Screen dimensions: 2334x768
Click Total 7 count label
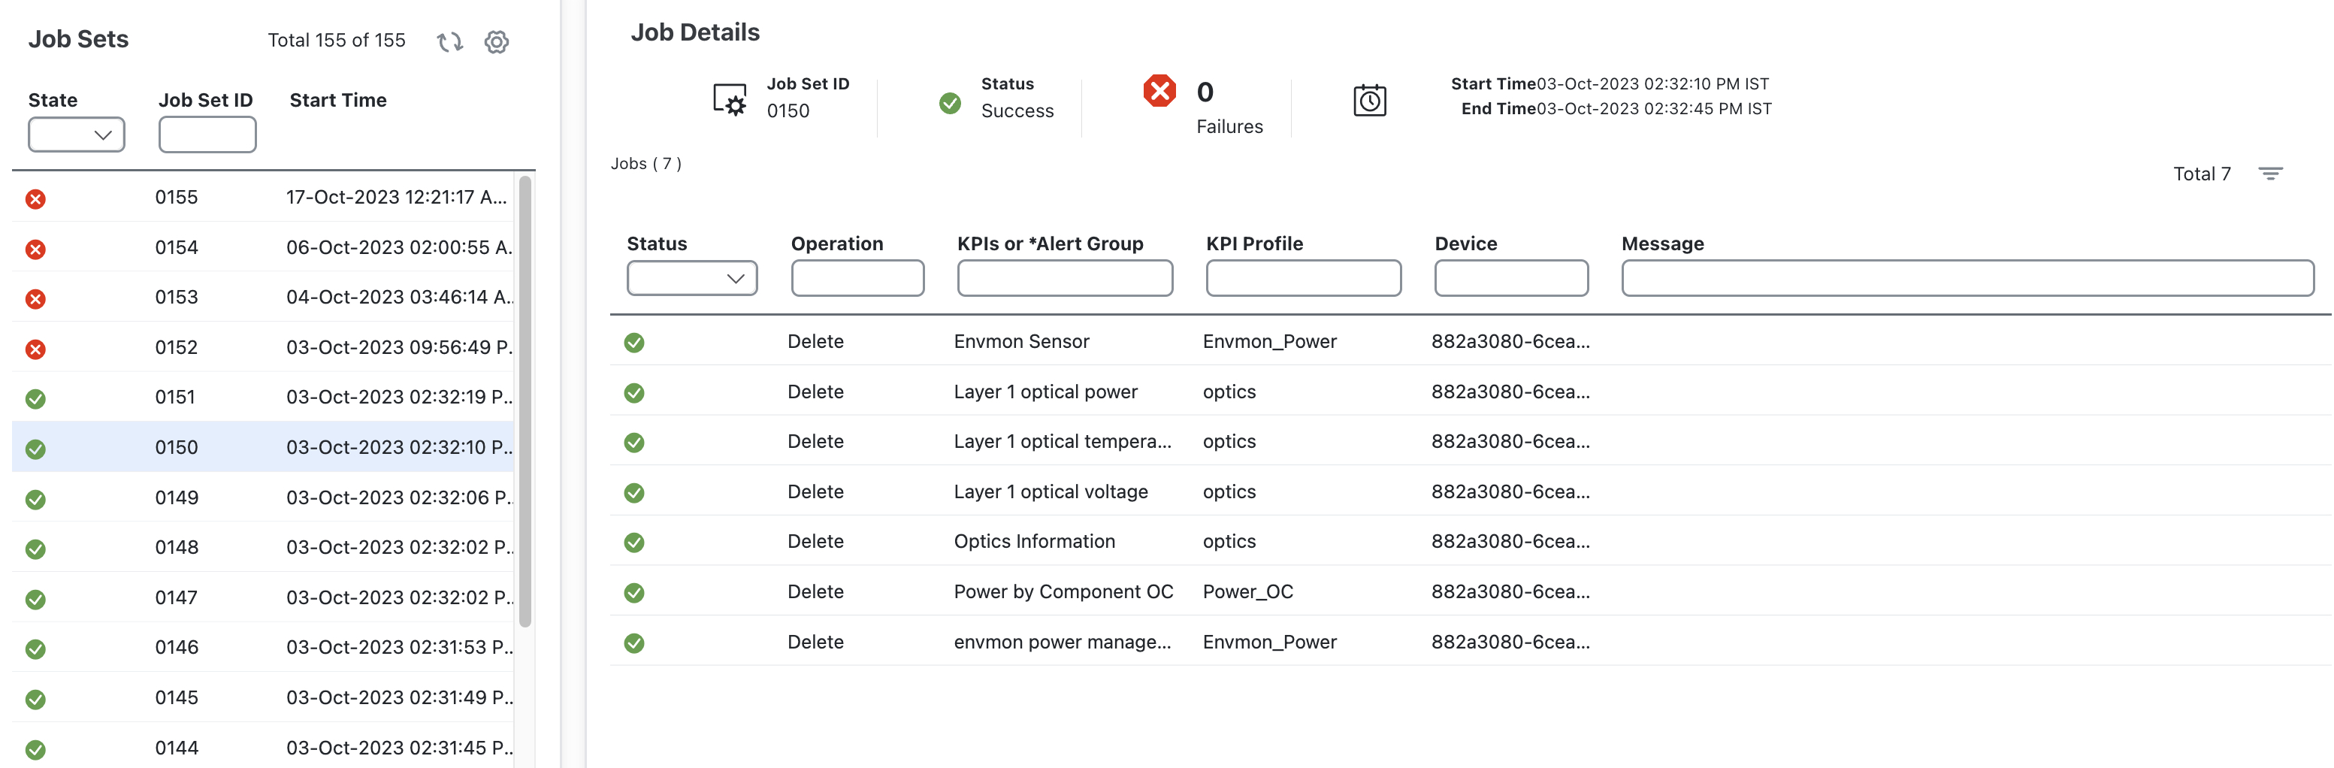click(x=2202, y=174)
